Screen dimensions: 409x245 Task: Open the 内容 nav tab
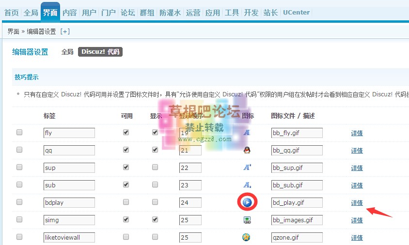(70, 13)
